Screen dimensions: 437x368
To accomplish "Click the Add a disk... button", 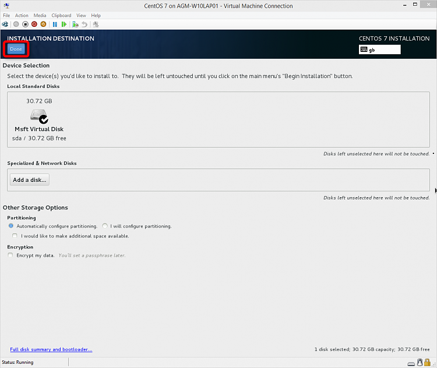I will pos(30,180).
